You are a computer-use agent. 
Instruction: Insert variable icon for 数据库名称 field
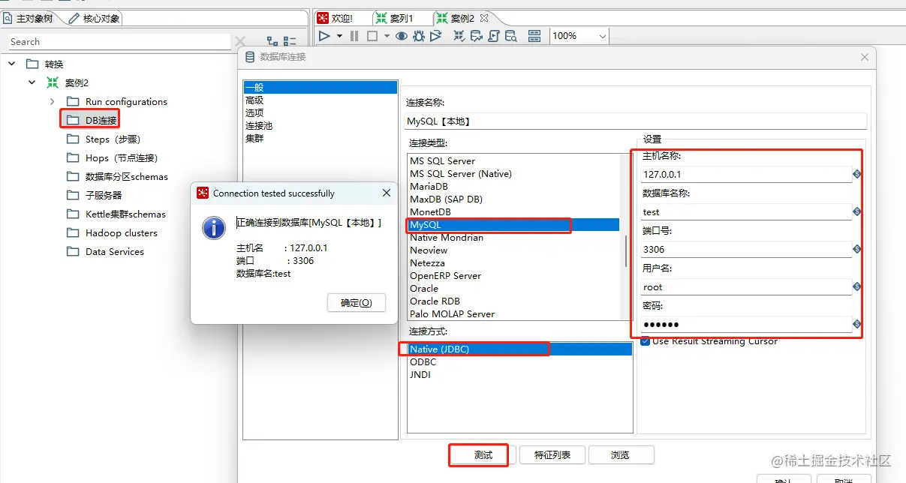(857, 211)
